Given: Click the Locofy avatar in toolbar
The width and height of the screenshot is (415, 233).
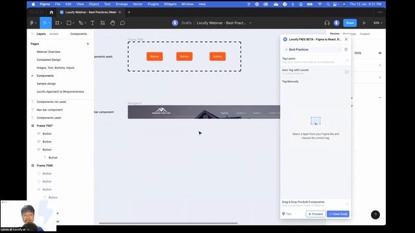Looking at the screenshot, I should point(337,23).
